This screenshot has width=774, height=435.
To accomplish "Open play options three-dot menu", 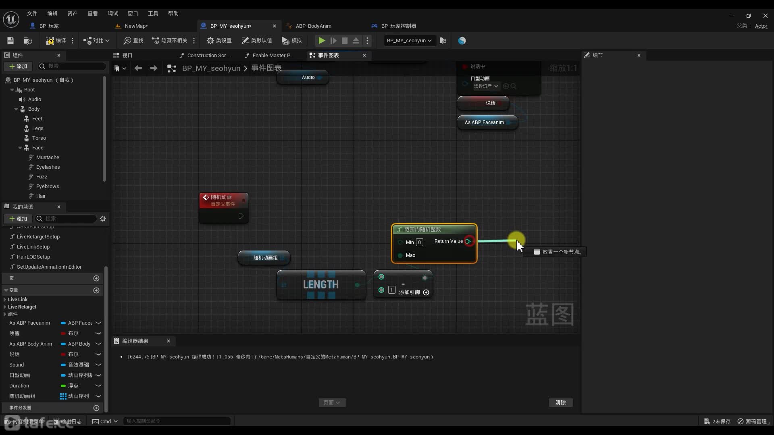I will pos(367,41).
